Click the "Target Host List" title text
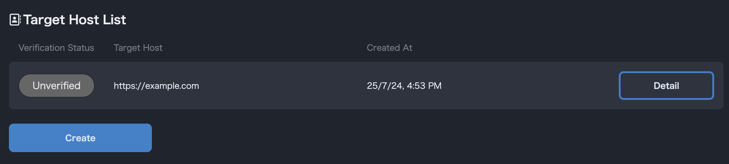The height and width of the screenshot is (164, 729). pos(74,20)
